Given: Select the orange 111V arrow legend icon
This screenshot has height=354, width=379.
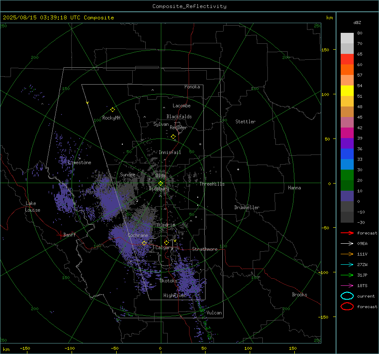Looking at the screenshot, I should pos(347,254).
